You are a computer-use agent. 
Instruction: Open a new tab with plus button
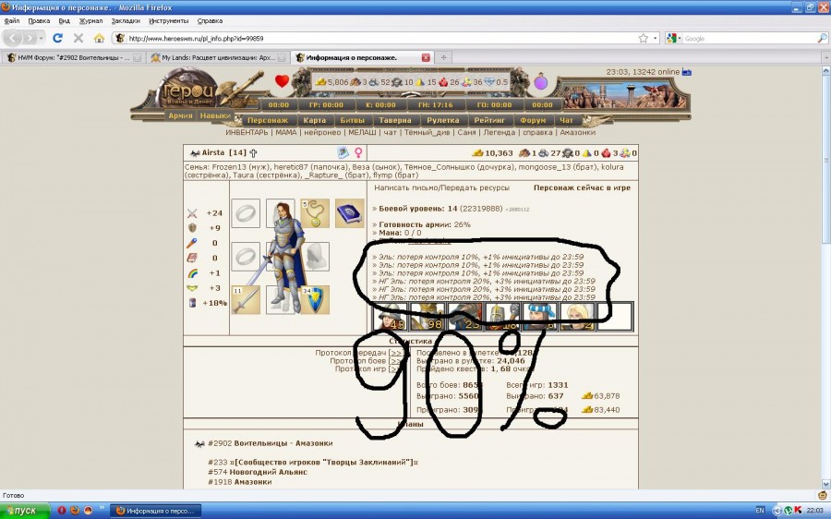pos(443,57)
